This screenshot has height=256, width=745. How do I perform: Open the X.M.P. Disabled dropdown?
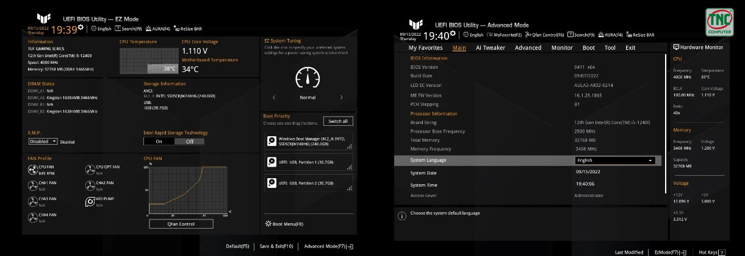43,141
